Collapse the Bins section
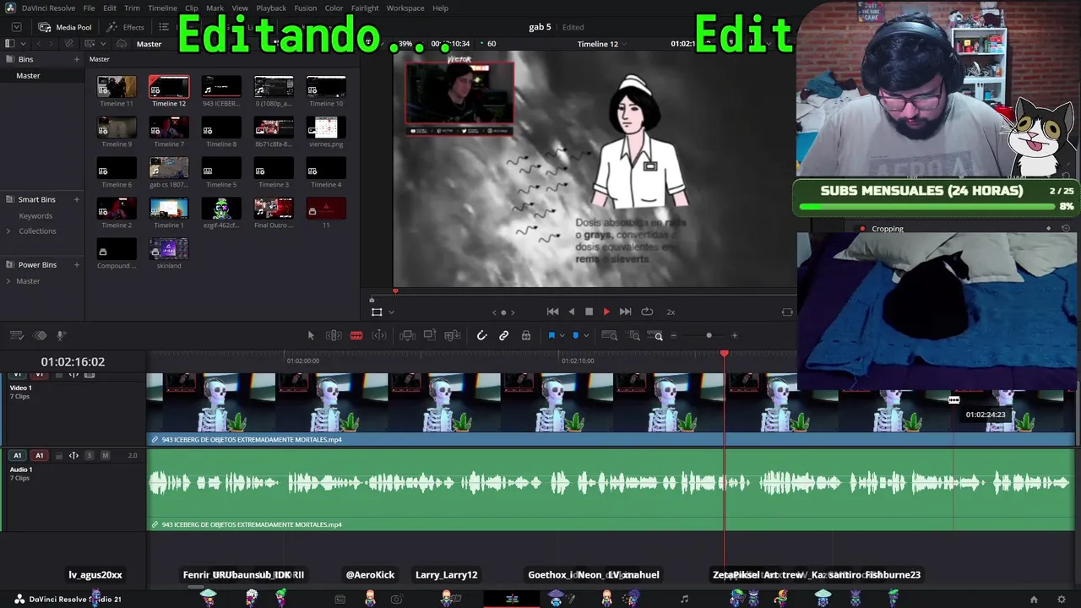This screenshot has height=608, width=1081. click(8, 59)
